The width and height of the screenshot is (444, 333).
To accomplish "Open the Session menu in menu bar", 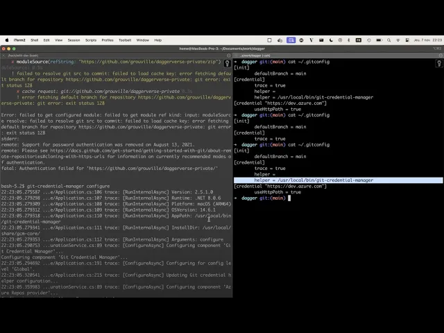I will tap(74, 40).
